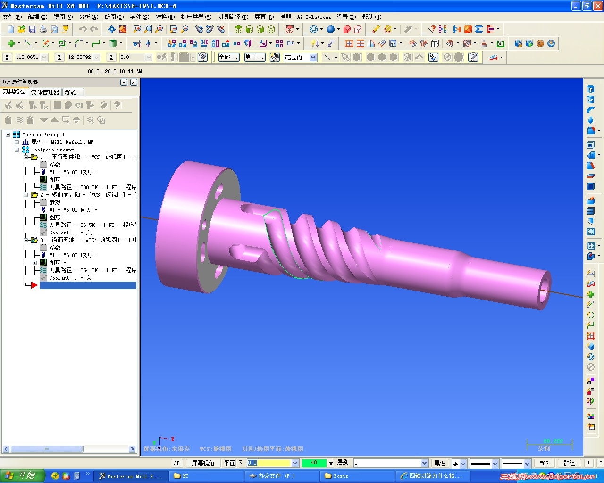Click the green Cylinder primitive icon
This screenshot has height=483, width=604.
click(x=113, y=43)
